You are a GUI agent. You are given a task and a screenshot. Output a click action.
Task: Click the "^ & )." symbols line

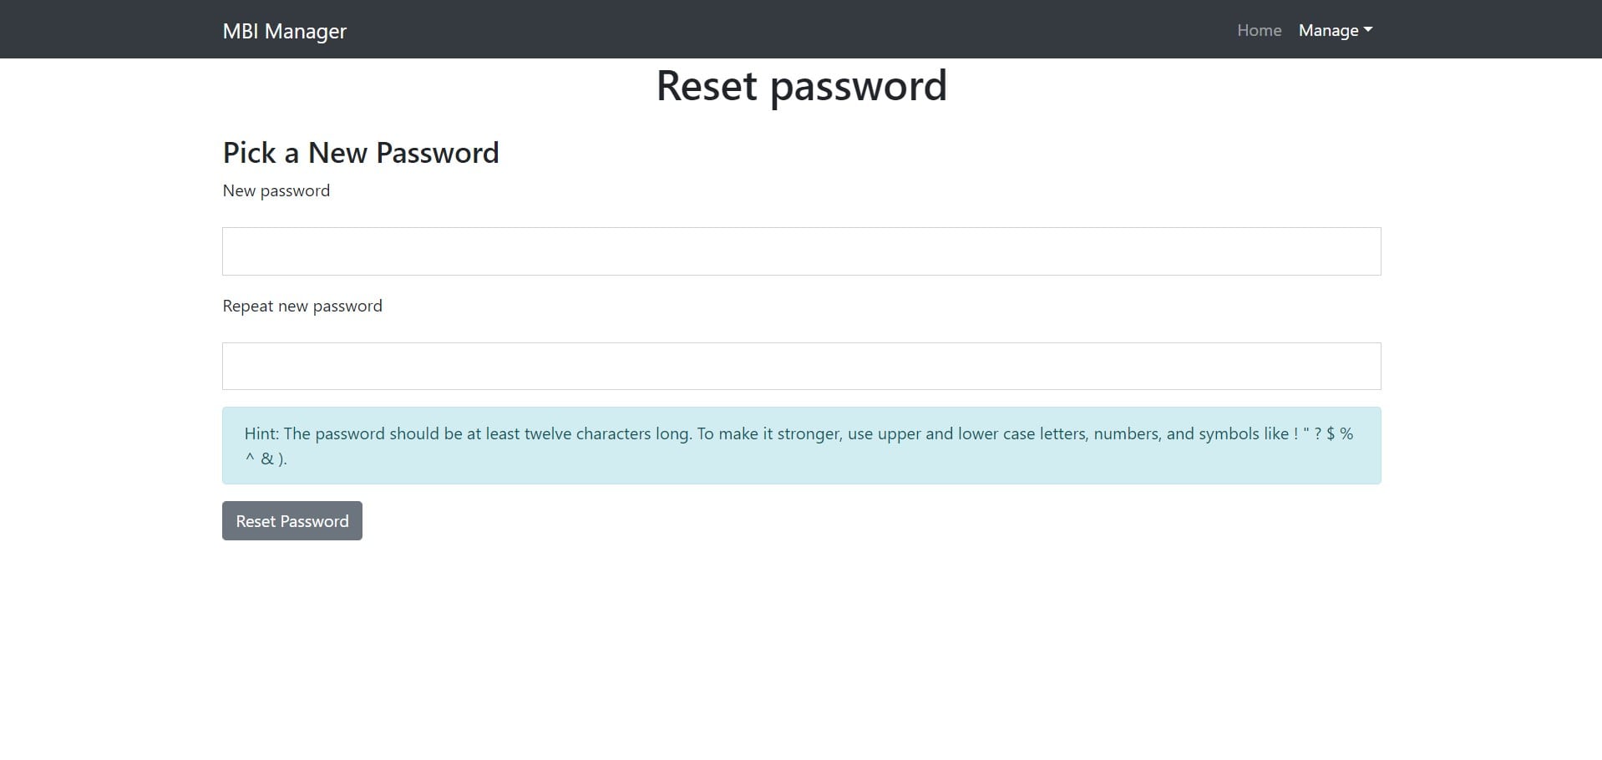click(x=266, y=459)
